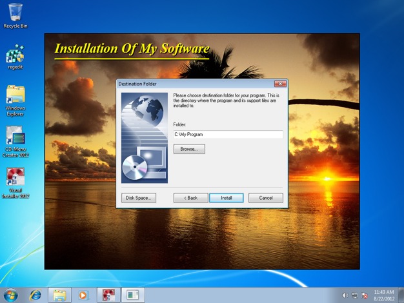The height and width of the screenshot is (303, 404).
Task: Launch Internet Explorer from the taskbar
Action: [x=35, y=295]
